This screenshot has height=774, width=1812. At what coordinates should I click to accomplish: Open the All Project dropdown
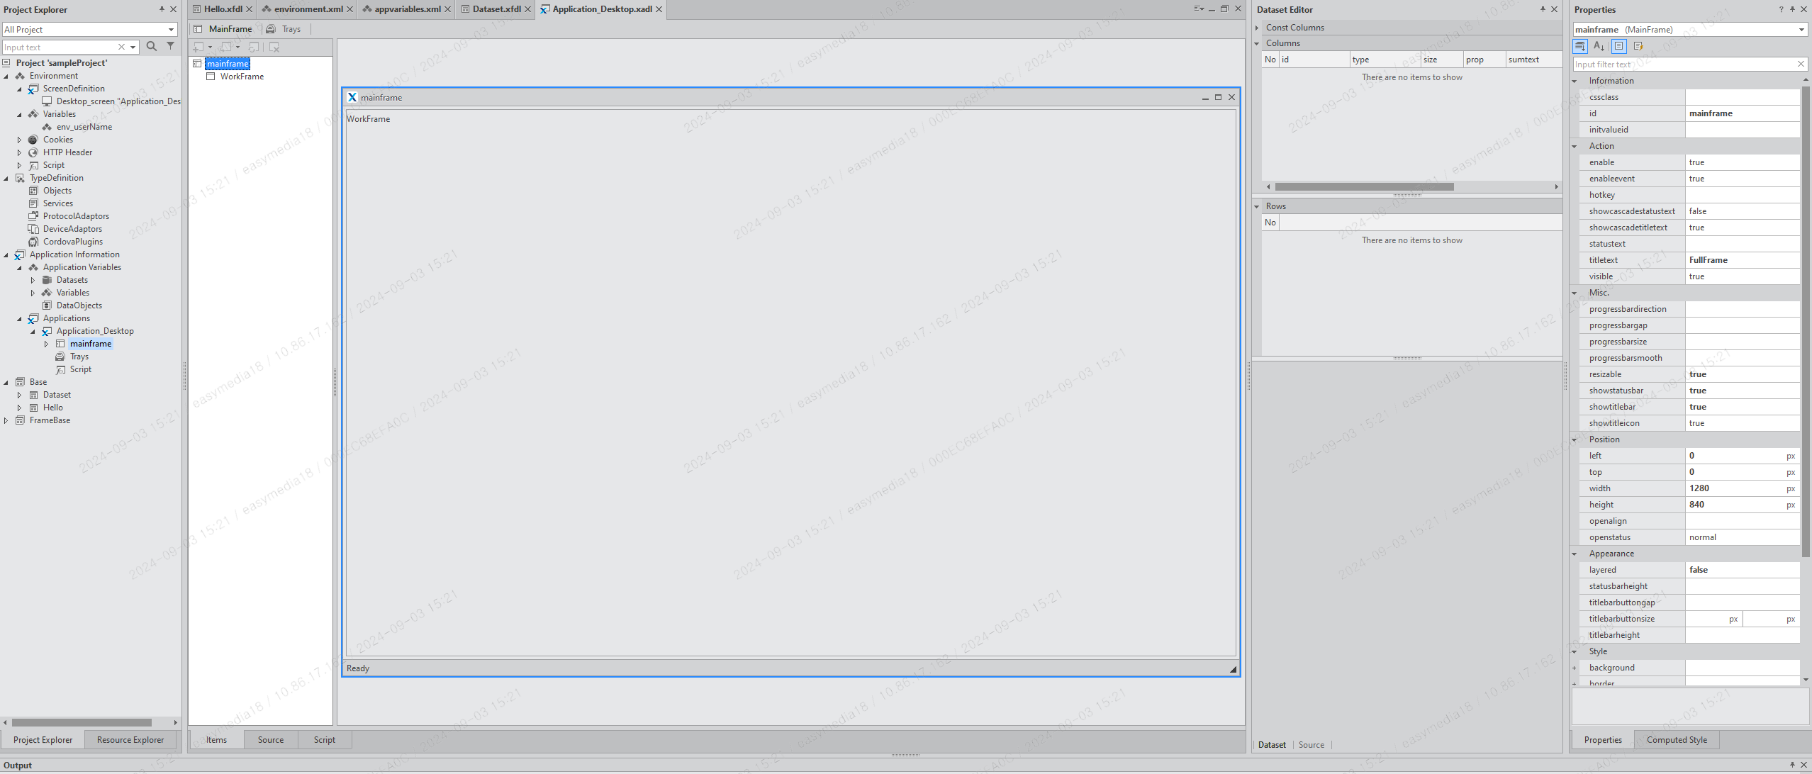171,30
